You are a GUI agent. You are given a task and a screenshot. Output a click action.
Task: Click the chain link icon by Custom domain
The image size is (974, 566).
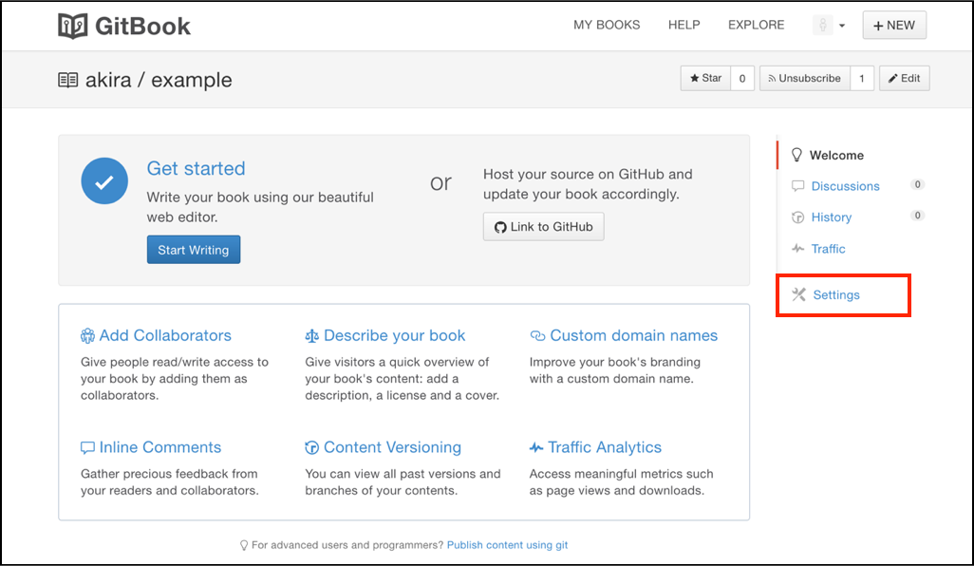pyautogui.click(x=537, y=336)
